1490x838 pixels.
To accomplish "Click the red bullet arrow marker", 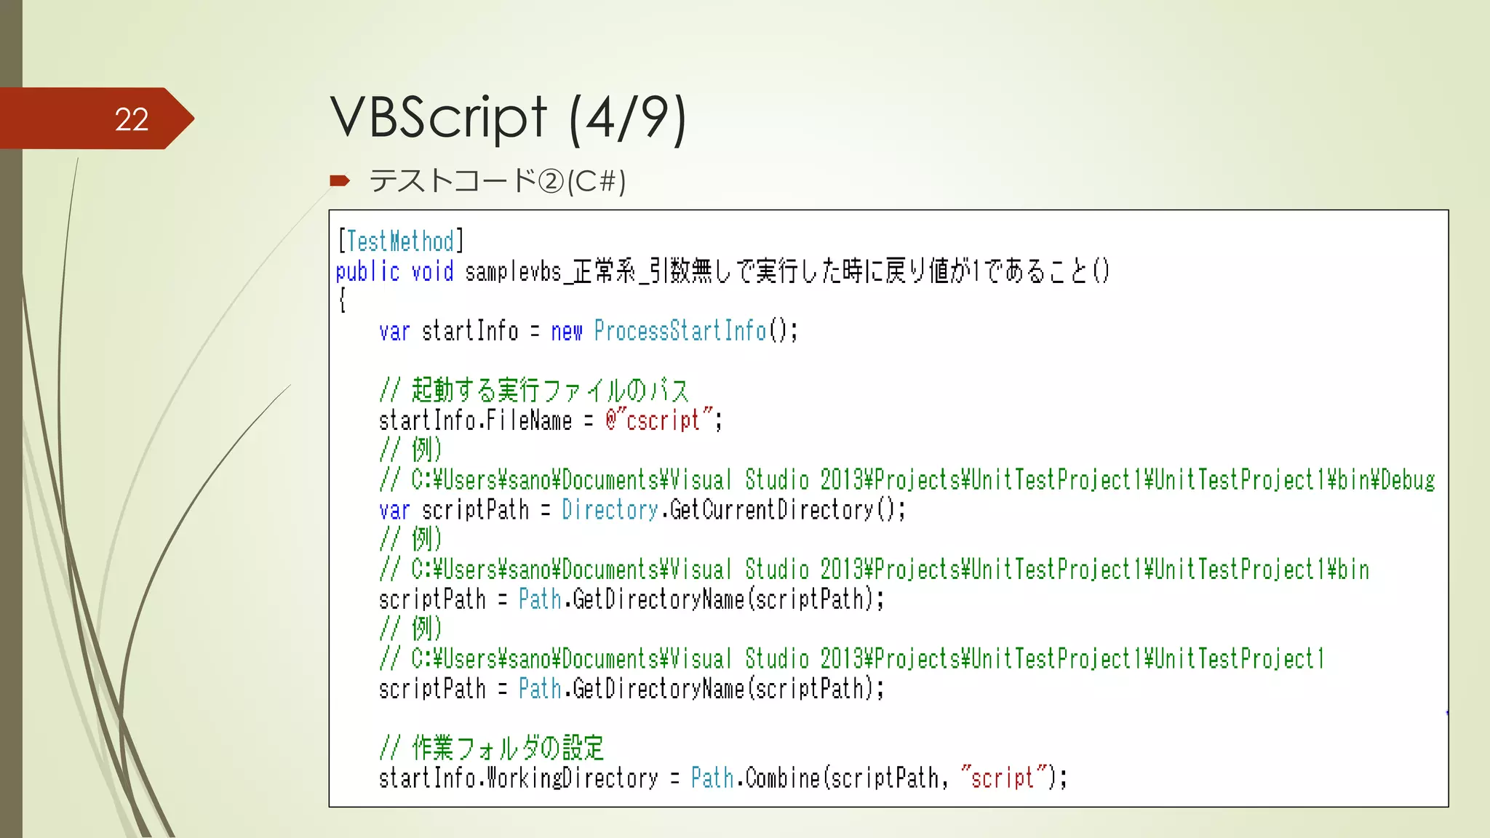I will click(x=340, y=180).
